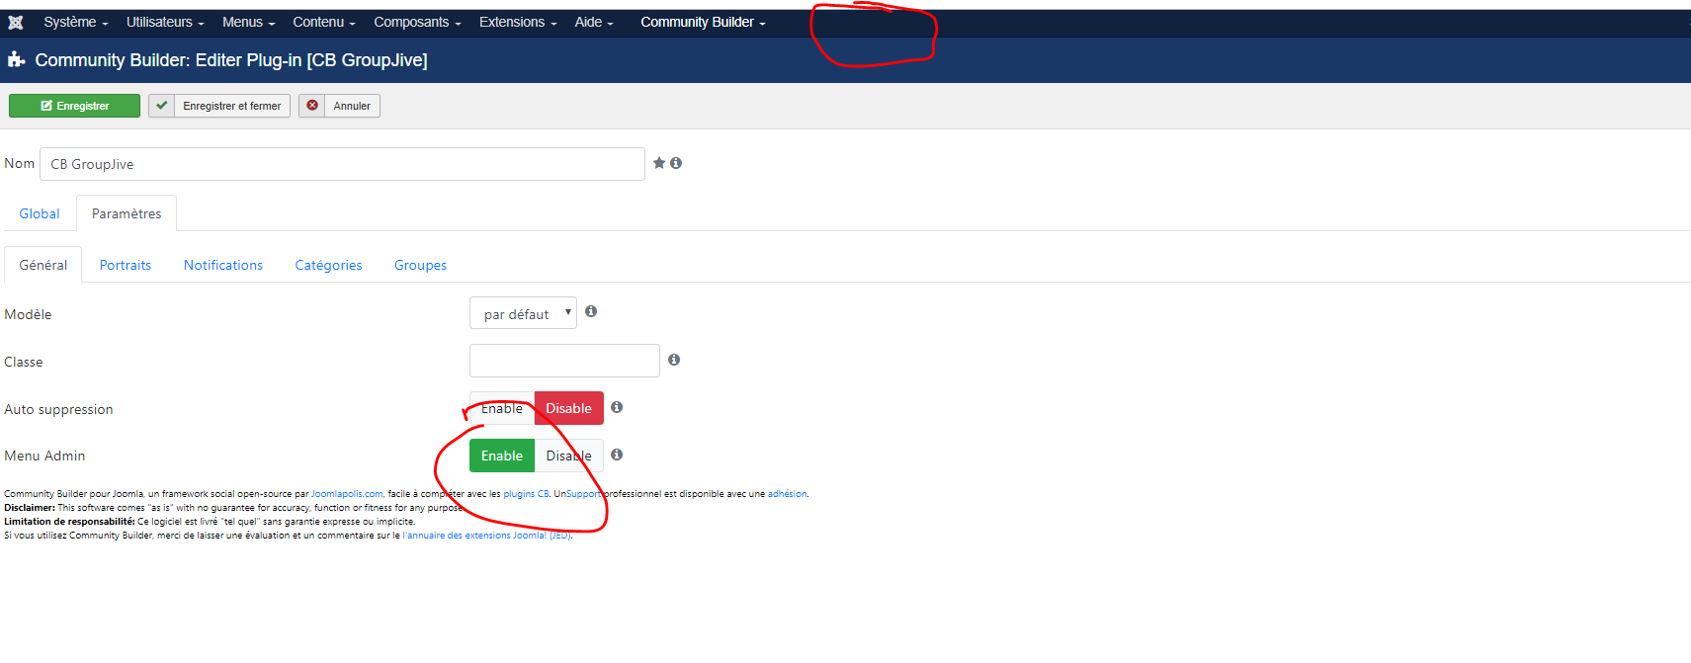Click into the Classe input field
The image size is (1691, 663).
[x=564, y=361]
